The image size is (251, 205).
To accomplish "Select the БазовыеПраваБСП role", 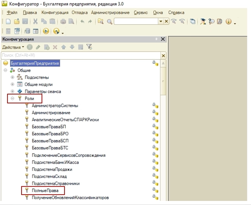I will pyautogui.click(x=50, y=141).
